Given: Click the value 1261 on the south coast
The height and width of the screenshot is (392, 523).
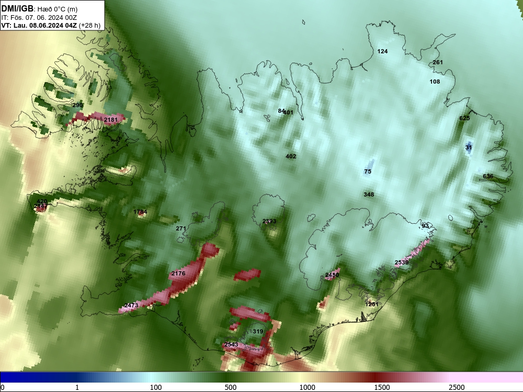Looking at the screenshot, I should 372,304.
